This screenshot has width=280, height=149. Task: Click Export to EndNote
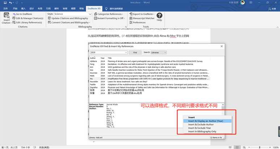click(142, 14)
